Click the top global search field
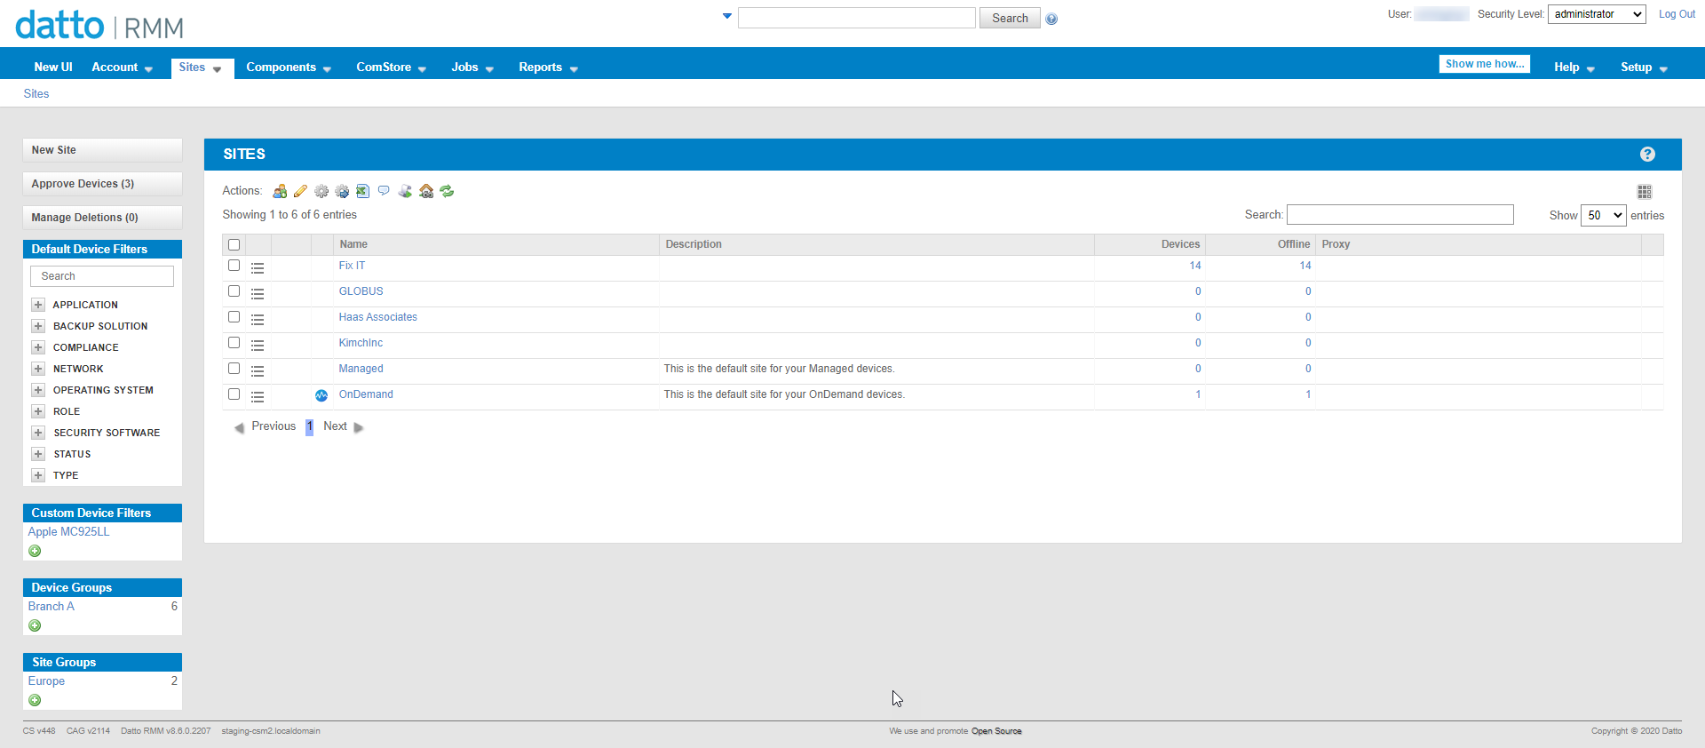 tap(856, 18)
